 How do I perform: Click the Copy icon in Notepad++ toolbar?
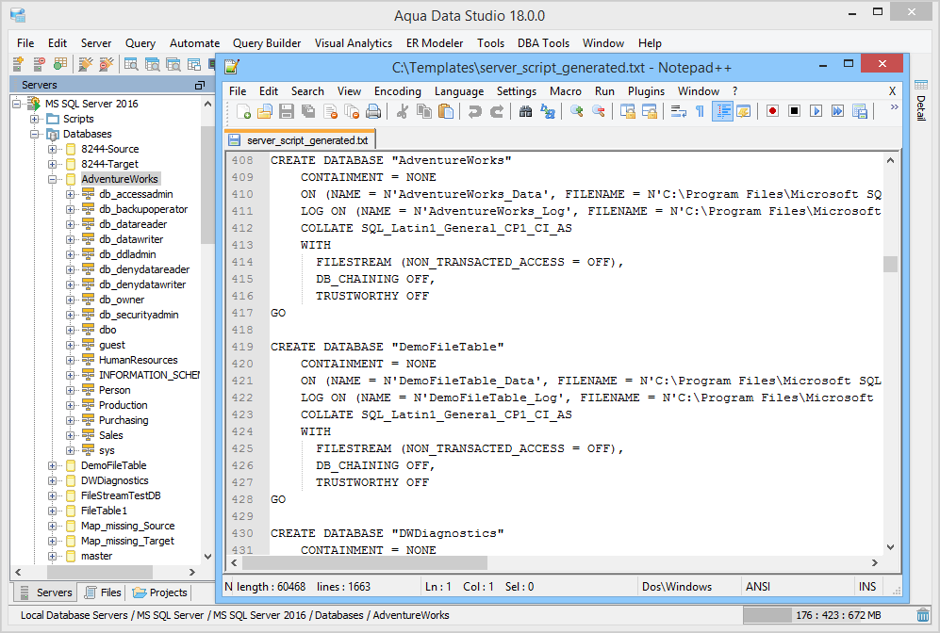pyautogui.click(x=424, y=111)
